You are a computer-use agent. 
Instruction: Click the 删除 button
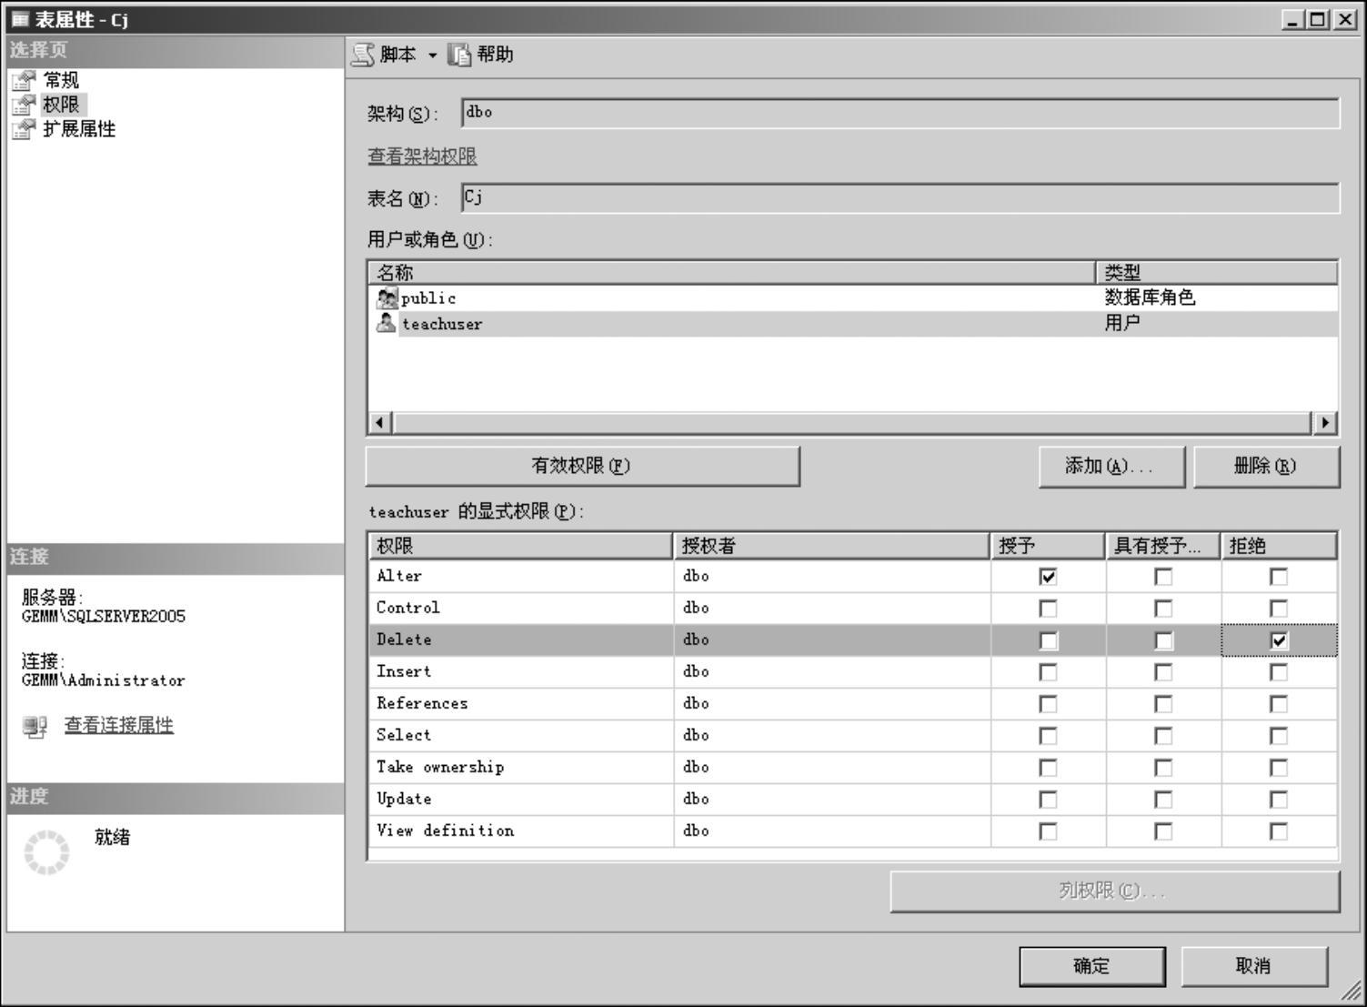coord(1266,466)
